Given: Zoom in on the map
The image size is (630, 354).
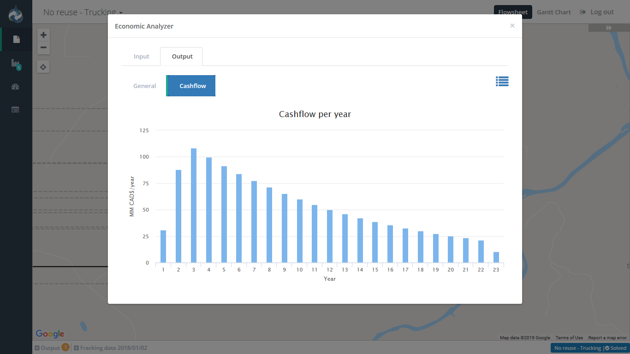Looking at the screenshot, I should [x=43, y=35].
